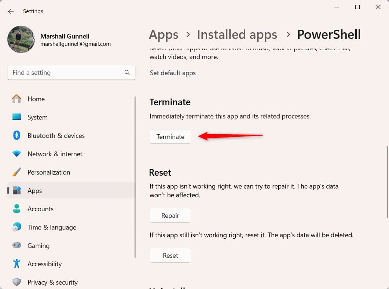Click the Repair button
Viewport: 389px width, 289px height.
coord(170,215)
